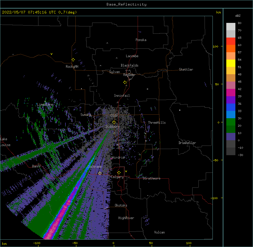Select the bright yellow 54–51 dBZ swatch

(x=231, y=63)
